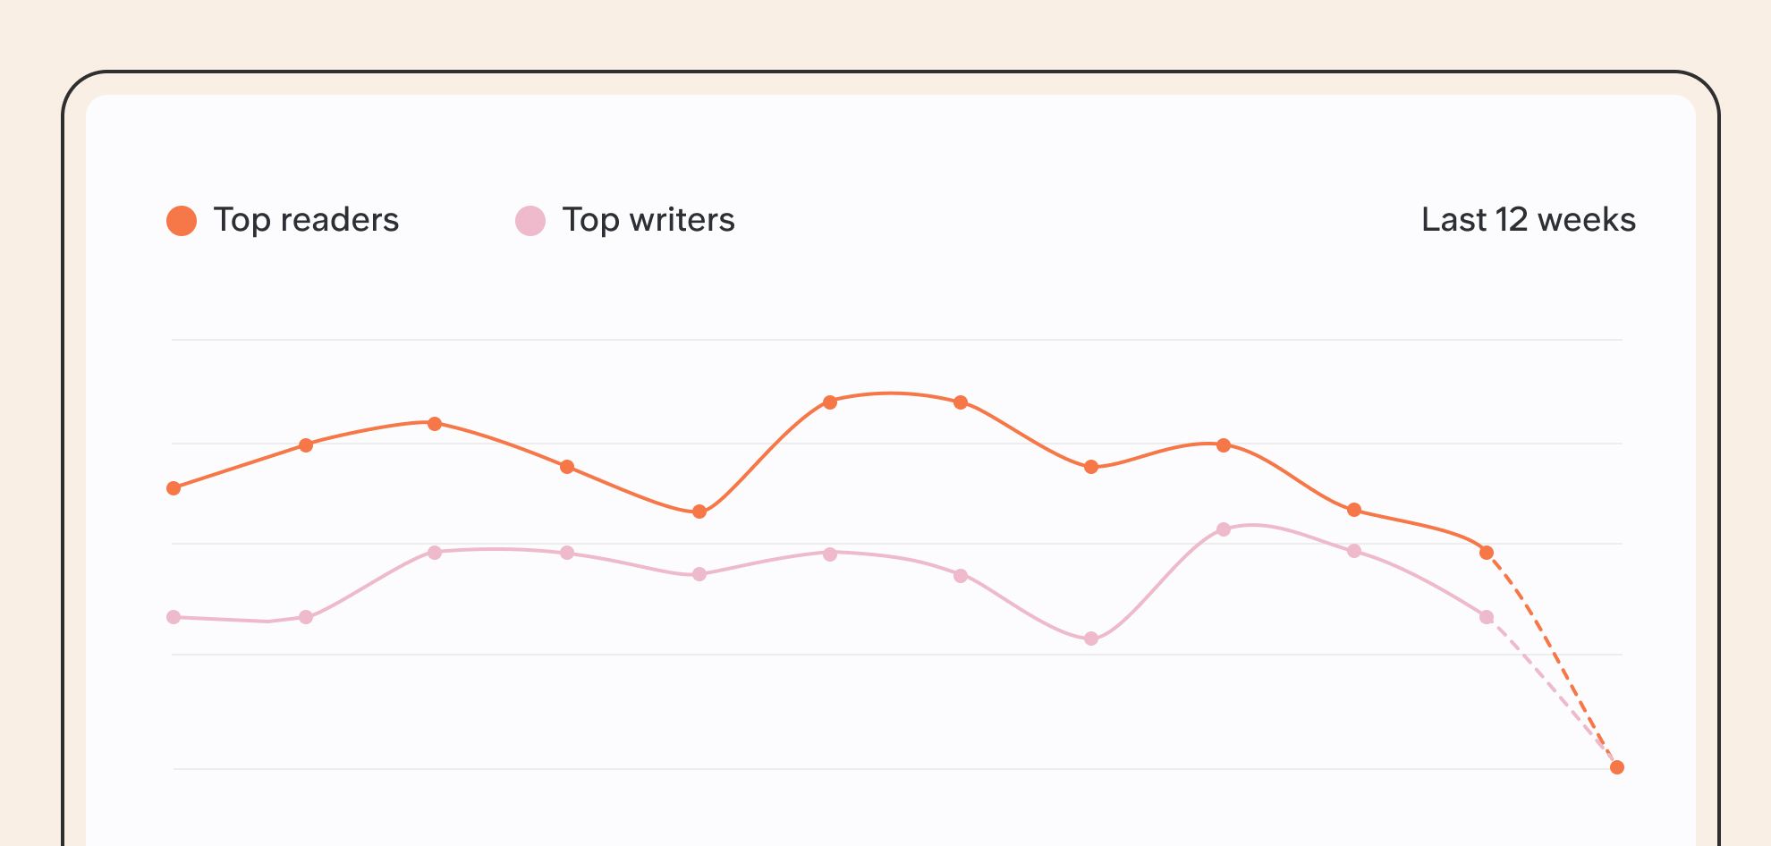Toggle the Top readers series label

point(306,220)
